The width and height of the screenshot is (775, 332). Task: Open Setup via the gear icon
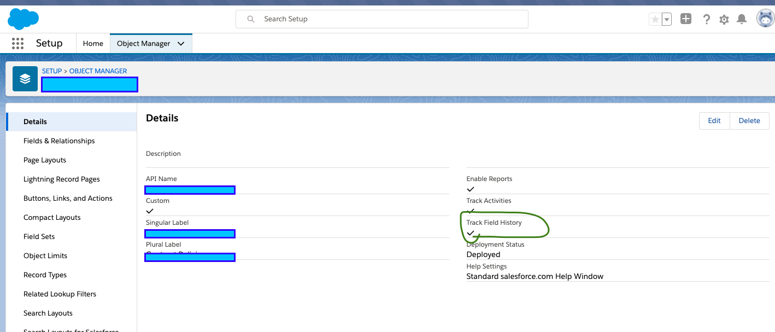coord(724,19)
